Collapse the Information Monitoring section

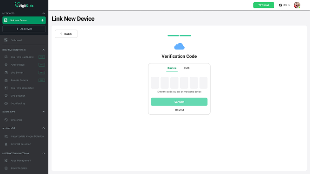(44, 153)
